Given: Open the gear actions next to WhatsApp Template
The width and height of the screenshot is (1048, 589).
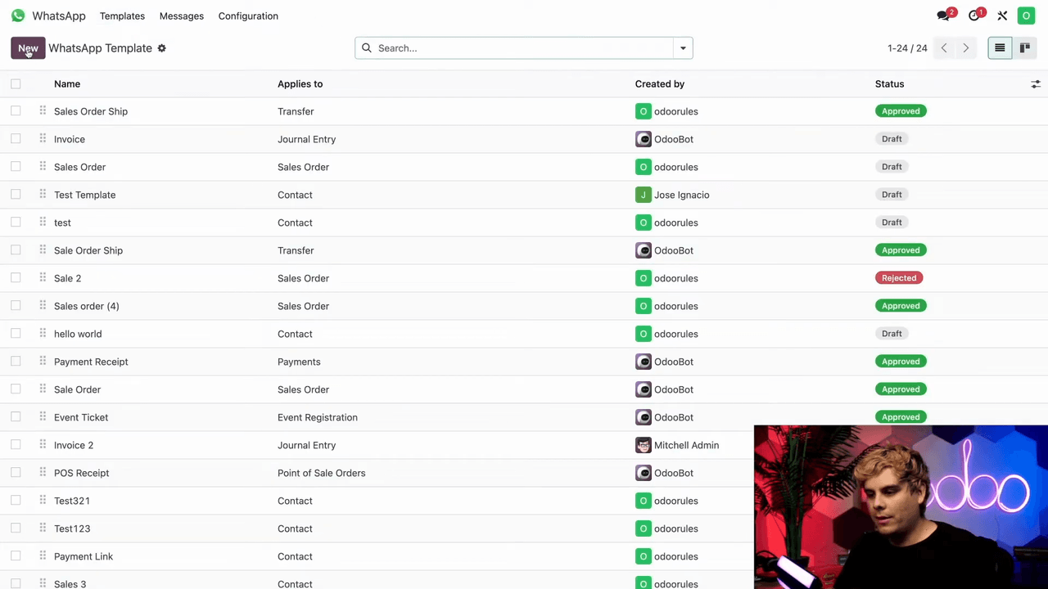Looking at the screenshot, I should pos(161,48).
